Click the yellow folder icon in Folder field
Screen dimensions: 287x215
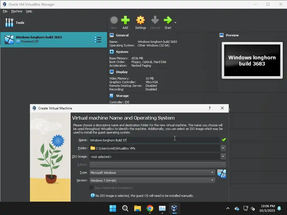93,148
